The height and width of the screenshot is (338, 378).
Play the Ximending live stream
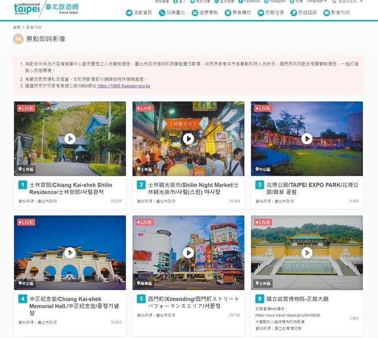(188, 252)
